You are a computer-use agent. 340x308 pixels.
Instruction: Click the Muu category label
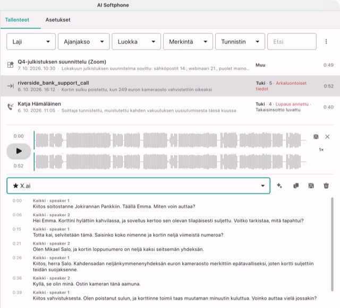coord(260,65)
